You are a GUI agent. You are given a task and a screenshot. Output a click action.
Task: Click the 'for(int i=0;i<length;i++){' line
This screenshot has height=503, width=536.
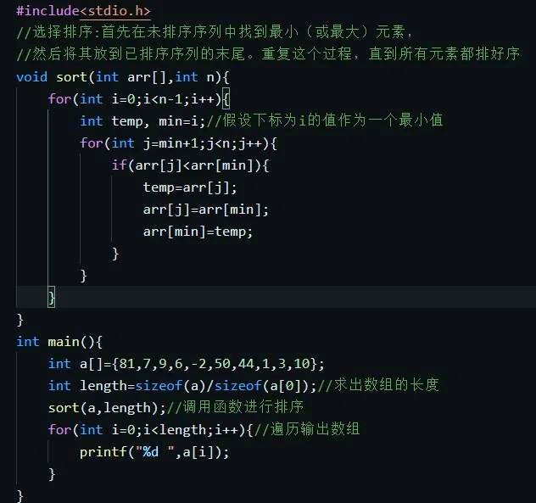pos(150,430)
